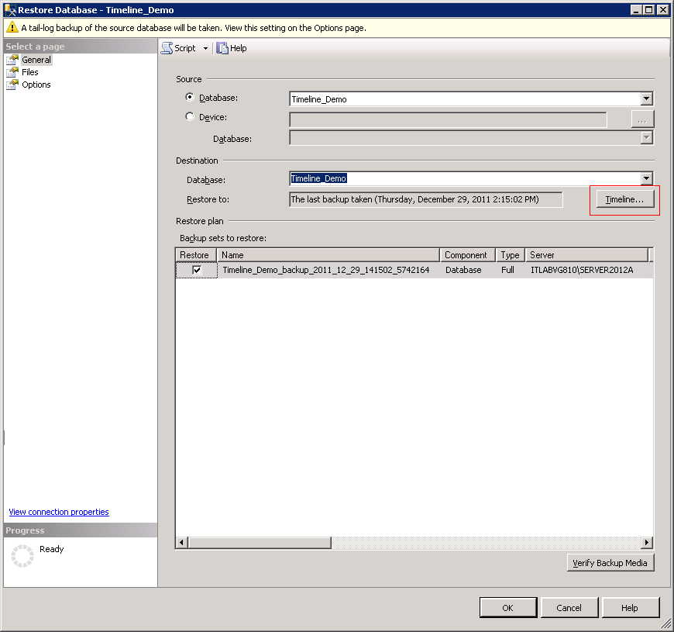The image size is (674, 632).
Task: Click the Restore Database title bar icon
Action: click(10, 10)
